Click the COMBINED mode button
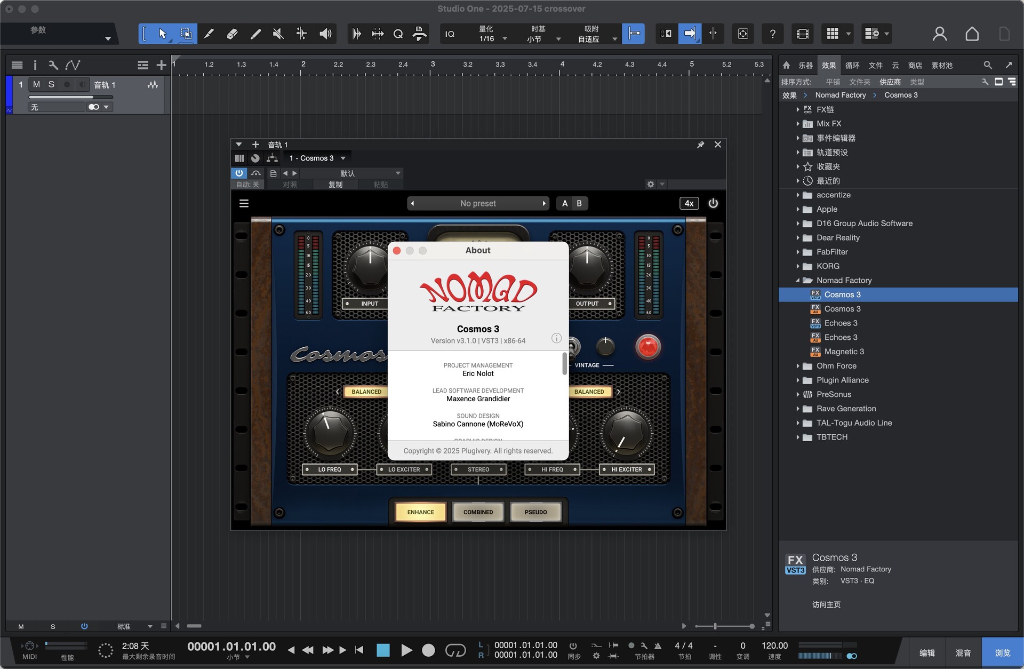 coord(478,512)
